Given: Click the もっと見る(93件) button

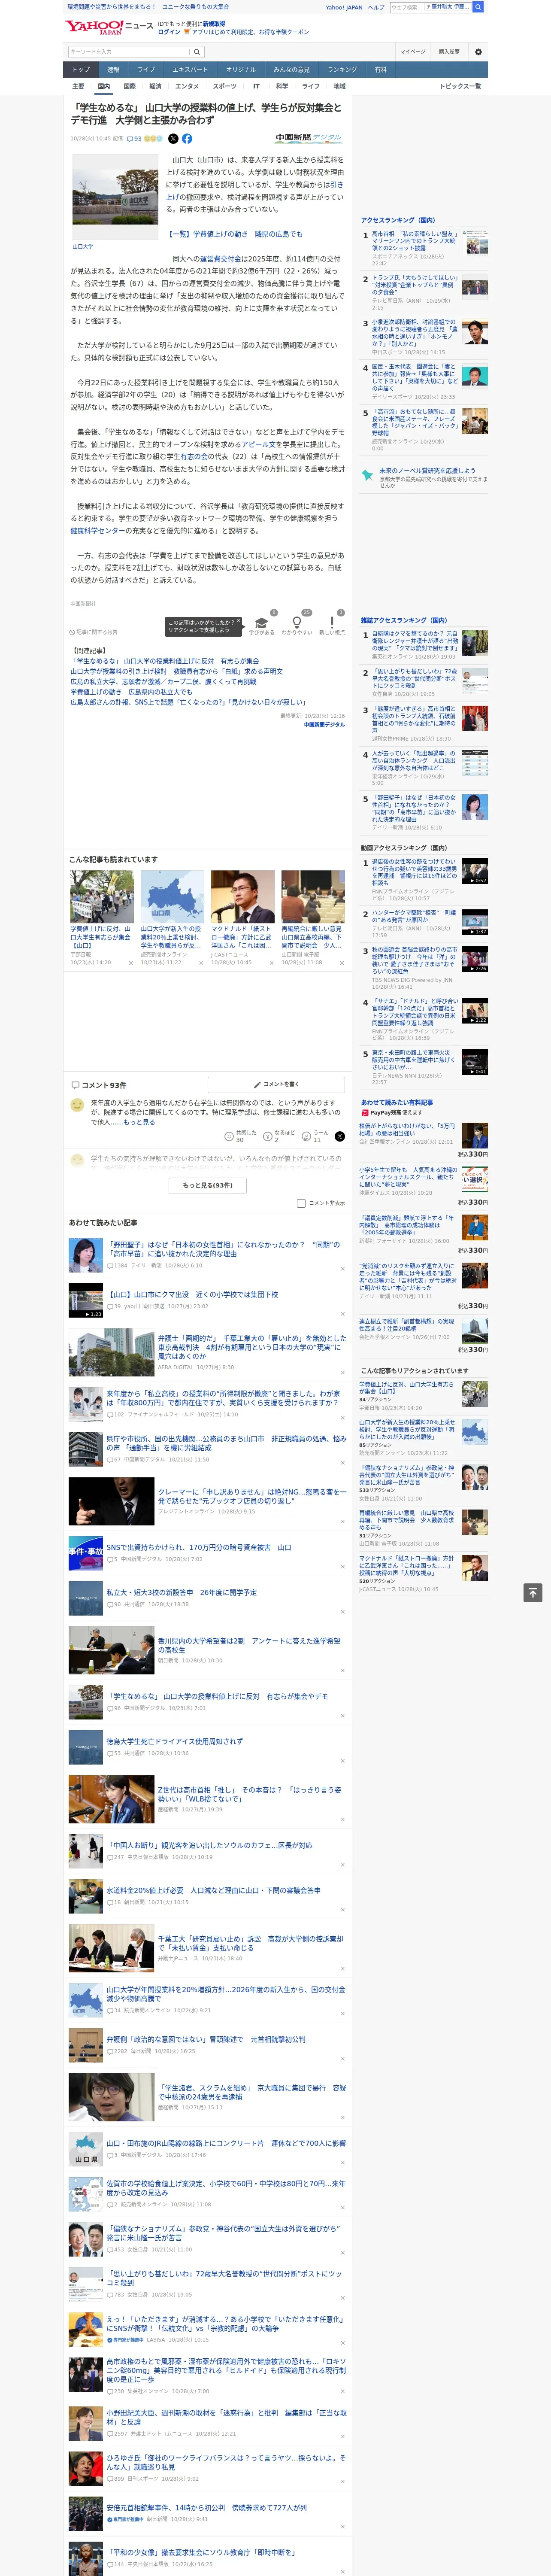Looking at the screenshot, I should (x=207, y=1185).
